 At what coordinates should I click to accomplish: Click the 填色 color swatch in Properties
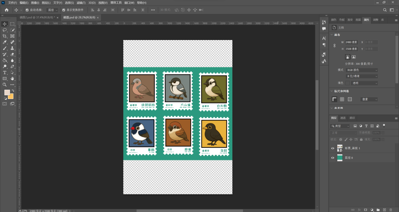click(347, 83)
